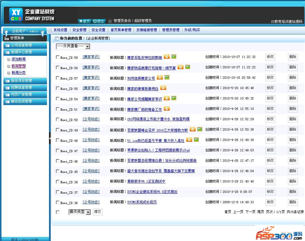
Task: Delete News_ID:36 using its 删除 button
Action: click(x=293, y=202)
